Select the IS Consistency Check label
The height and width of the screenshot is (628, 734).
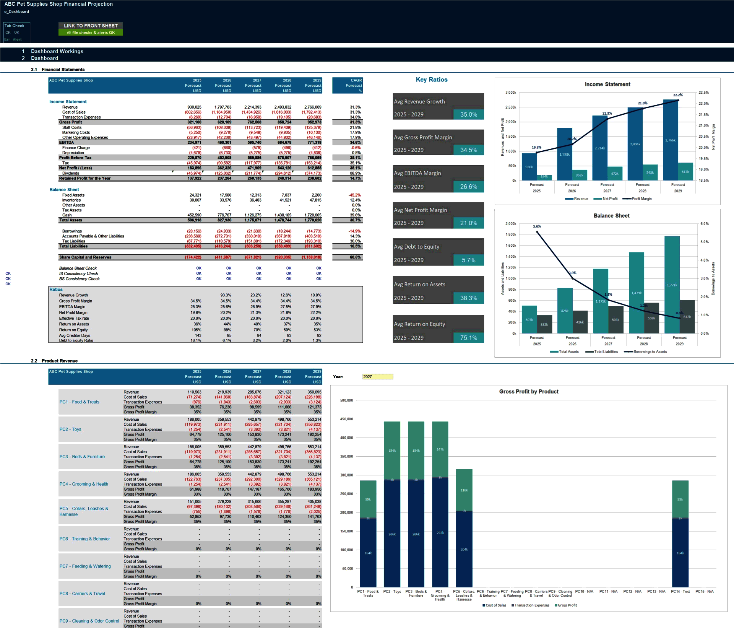78,273
